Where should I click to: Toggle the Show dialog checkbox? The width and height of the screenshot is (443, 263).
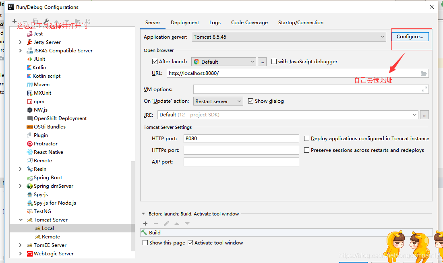pyautogui.click(x=250, y=101)
